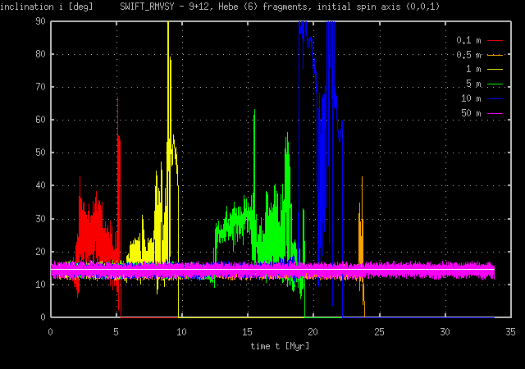Click x-axis tick label 30
The image size is (525, 369).
click(x=445, y=332)
